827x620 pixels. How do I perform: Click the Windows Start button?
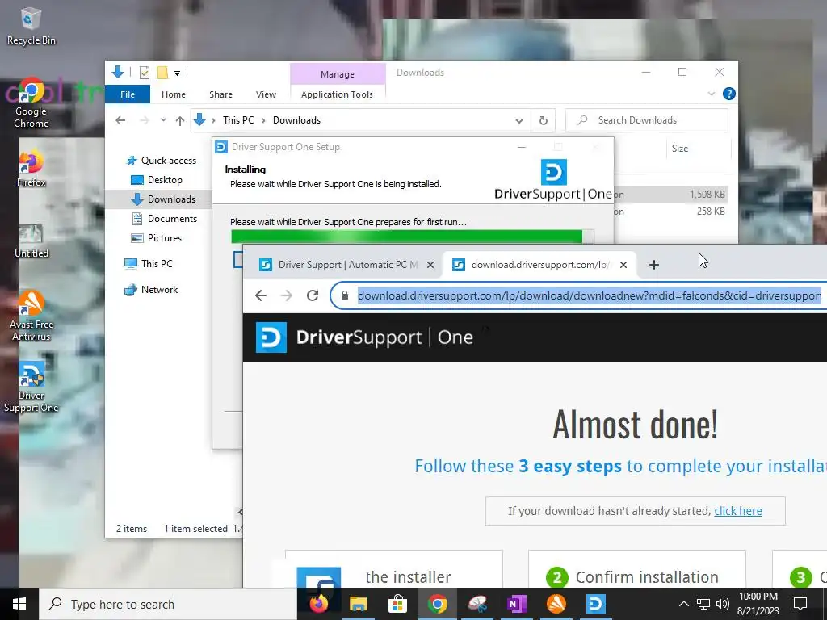tap(19, 604)
